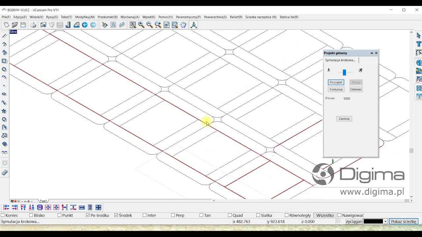Click the zoom in magnifier icon

[141, 25]
